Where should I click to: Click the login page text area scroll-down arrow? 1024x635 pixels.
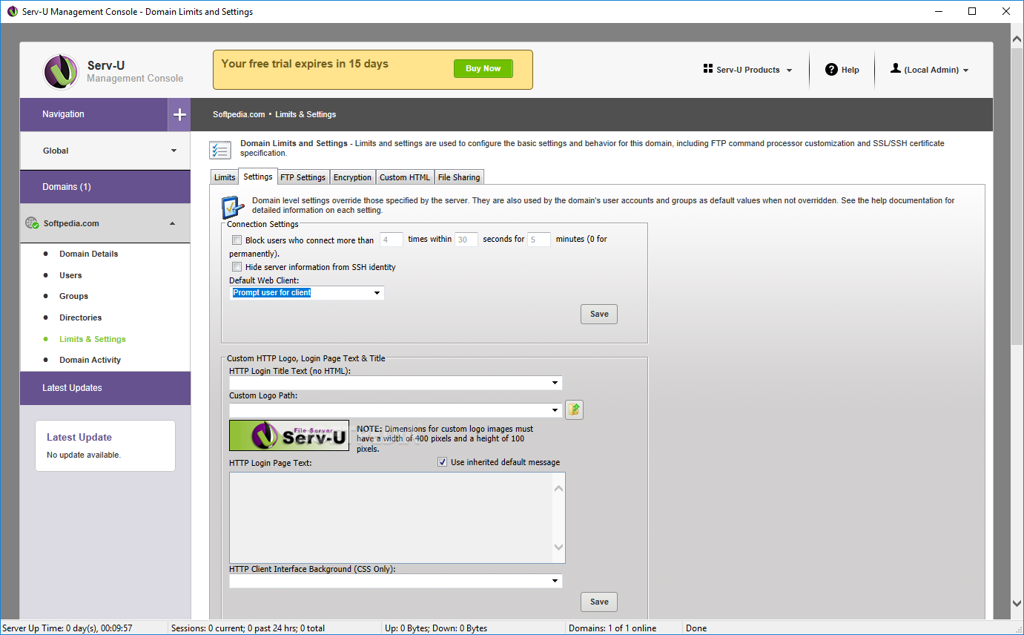(x=559, y=547)
